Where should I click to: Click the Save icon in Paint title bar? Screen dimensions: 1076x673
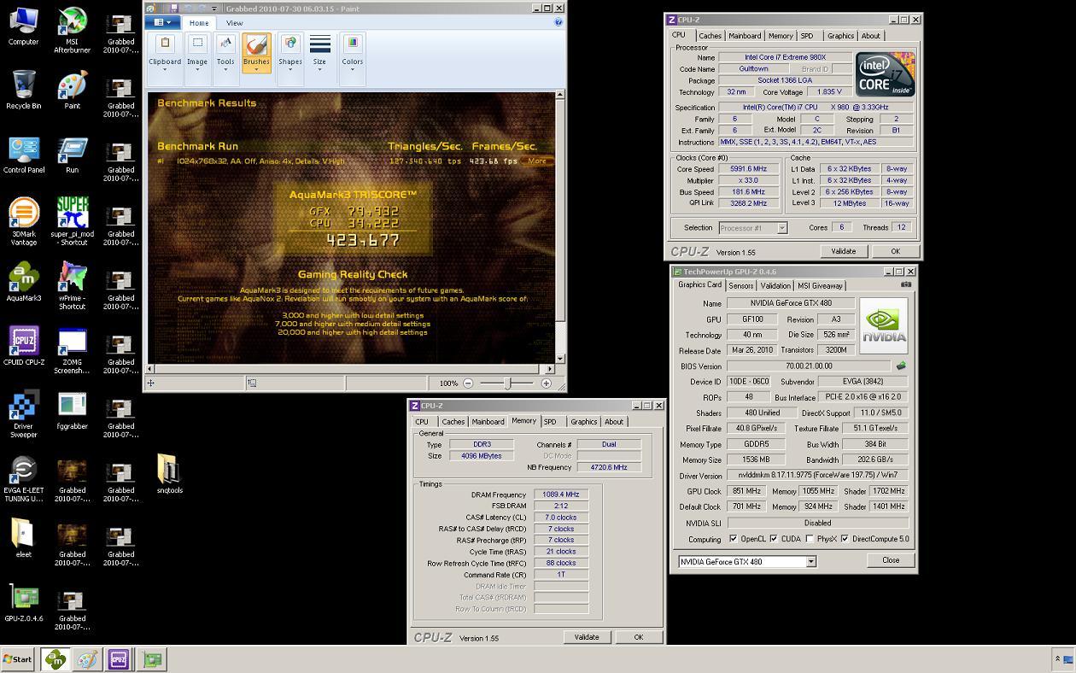[174, 9]
